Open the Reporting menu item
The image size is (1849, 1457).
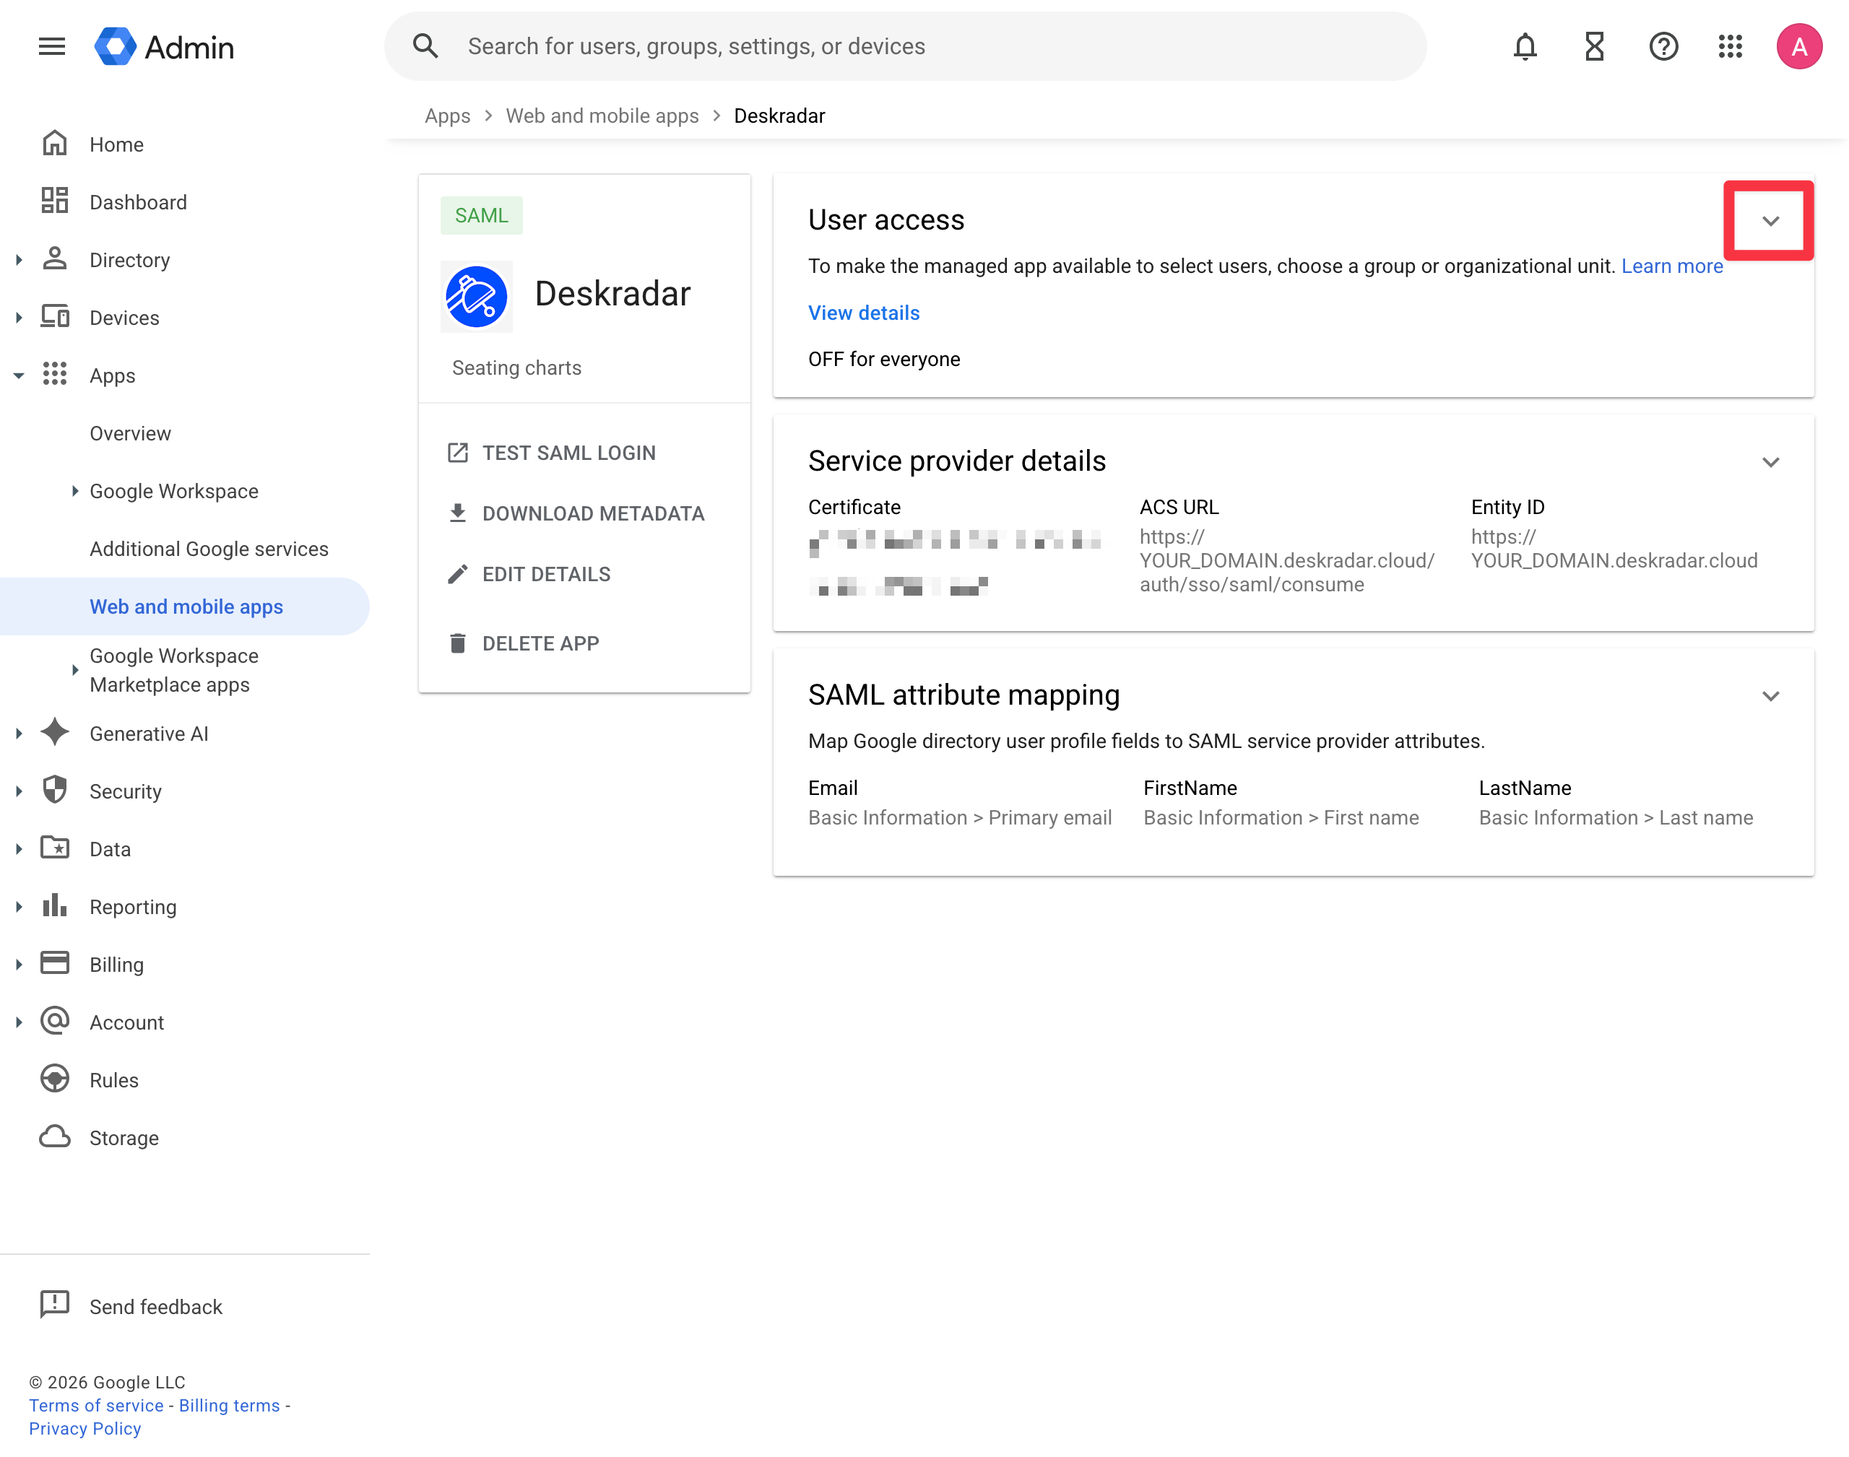[x=132, y=906]
